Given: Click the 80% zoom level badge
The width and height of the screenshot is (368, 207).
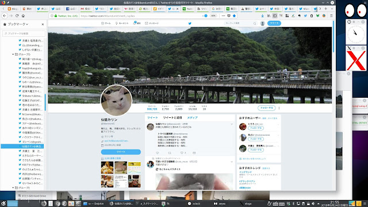Looking at the screenshot, I should (213, 16).
